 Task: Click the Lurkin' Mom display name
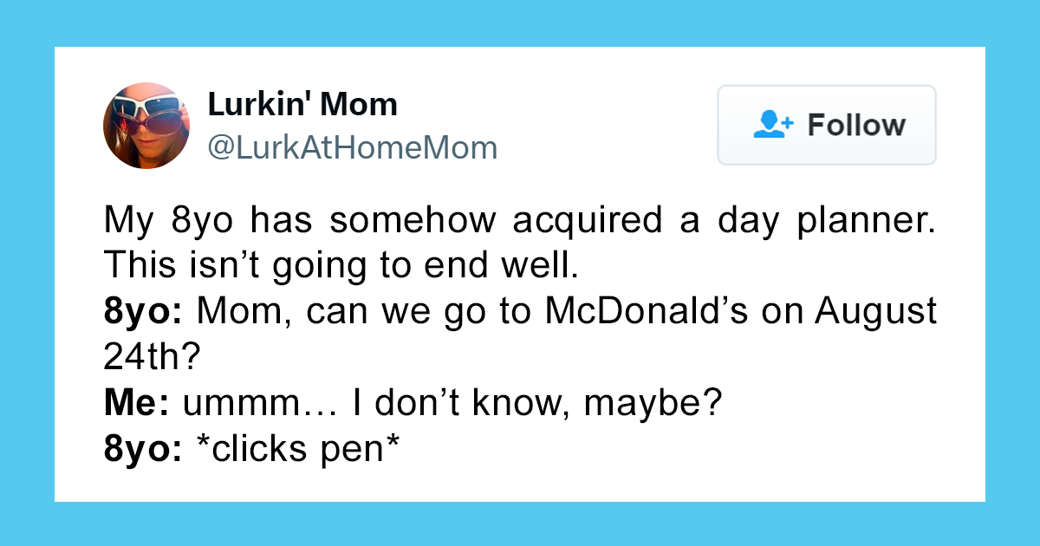tap(302, 105)
